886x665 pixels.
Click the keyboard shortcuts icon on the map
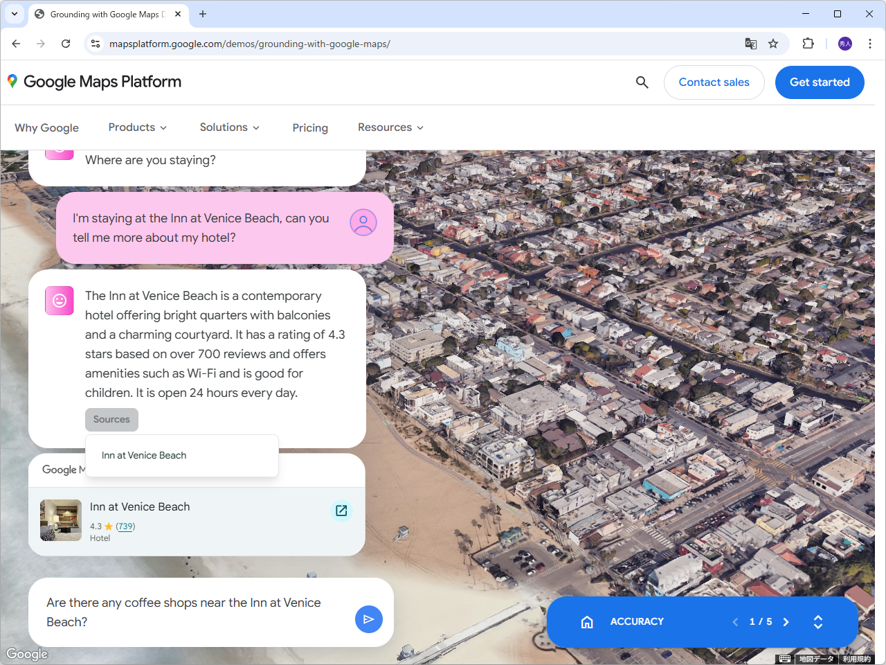(784, 659)
